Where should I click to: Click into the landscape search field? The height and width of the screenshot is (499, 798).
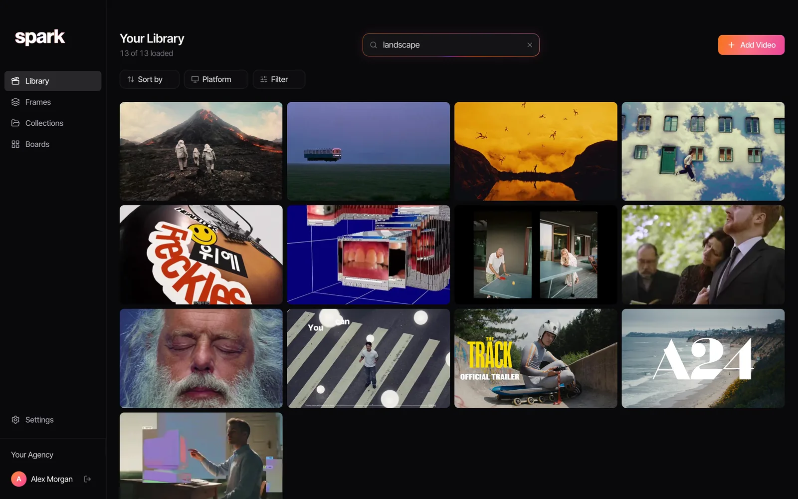(x=451, y=45)
